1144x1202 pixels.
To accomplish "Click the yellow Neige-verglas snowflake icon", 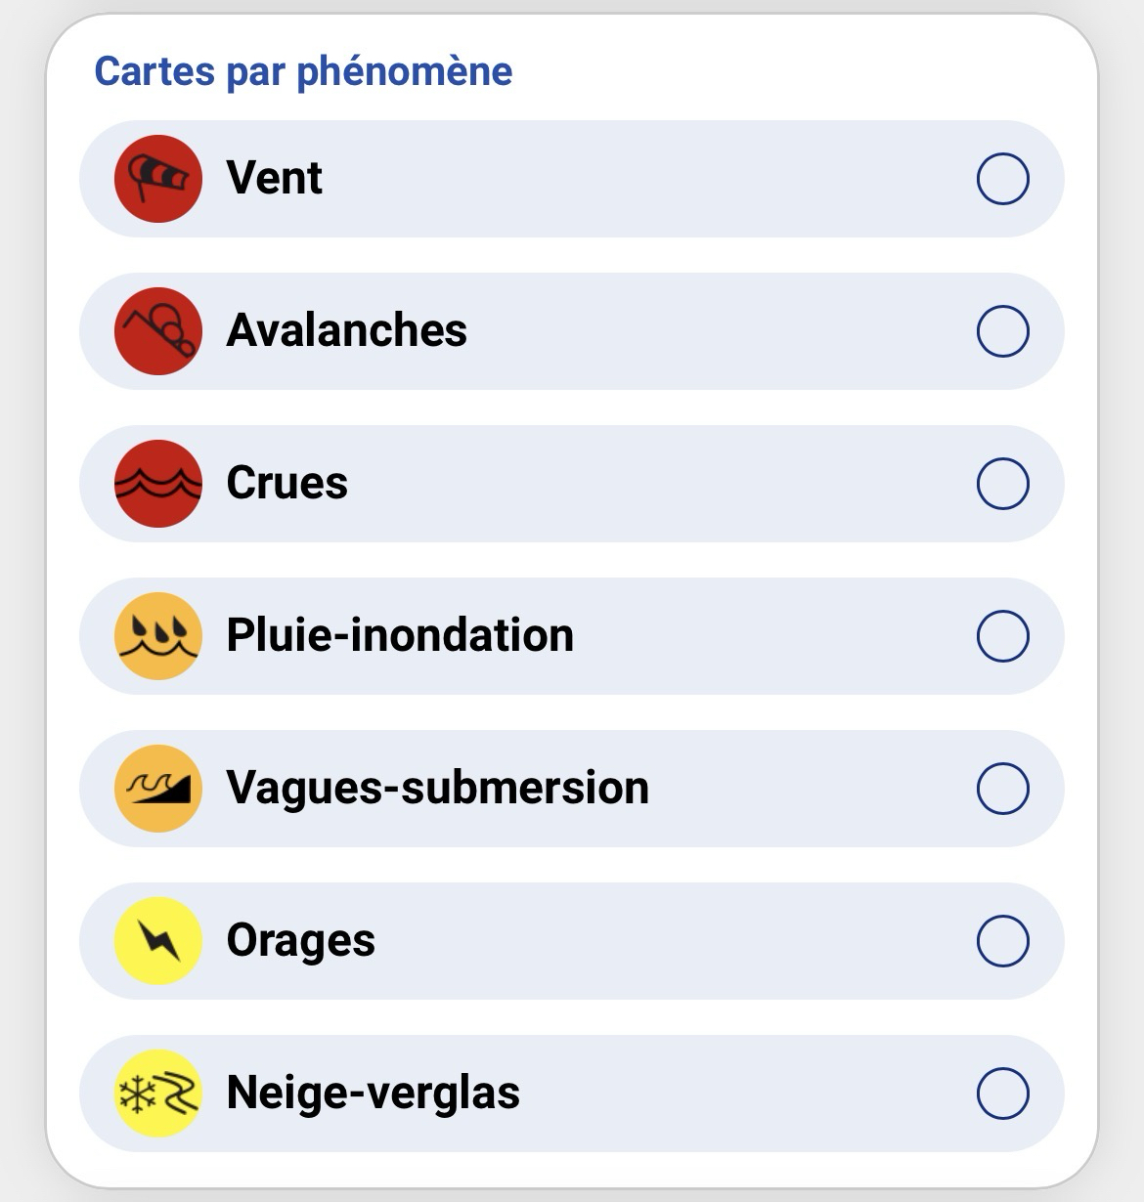I will click(x=158, y=1094).
